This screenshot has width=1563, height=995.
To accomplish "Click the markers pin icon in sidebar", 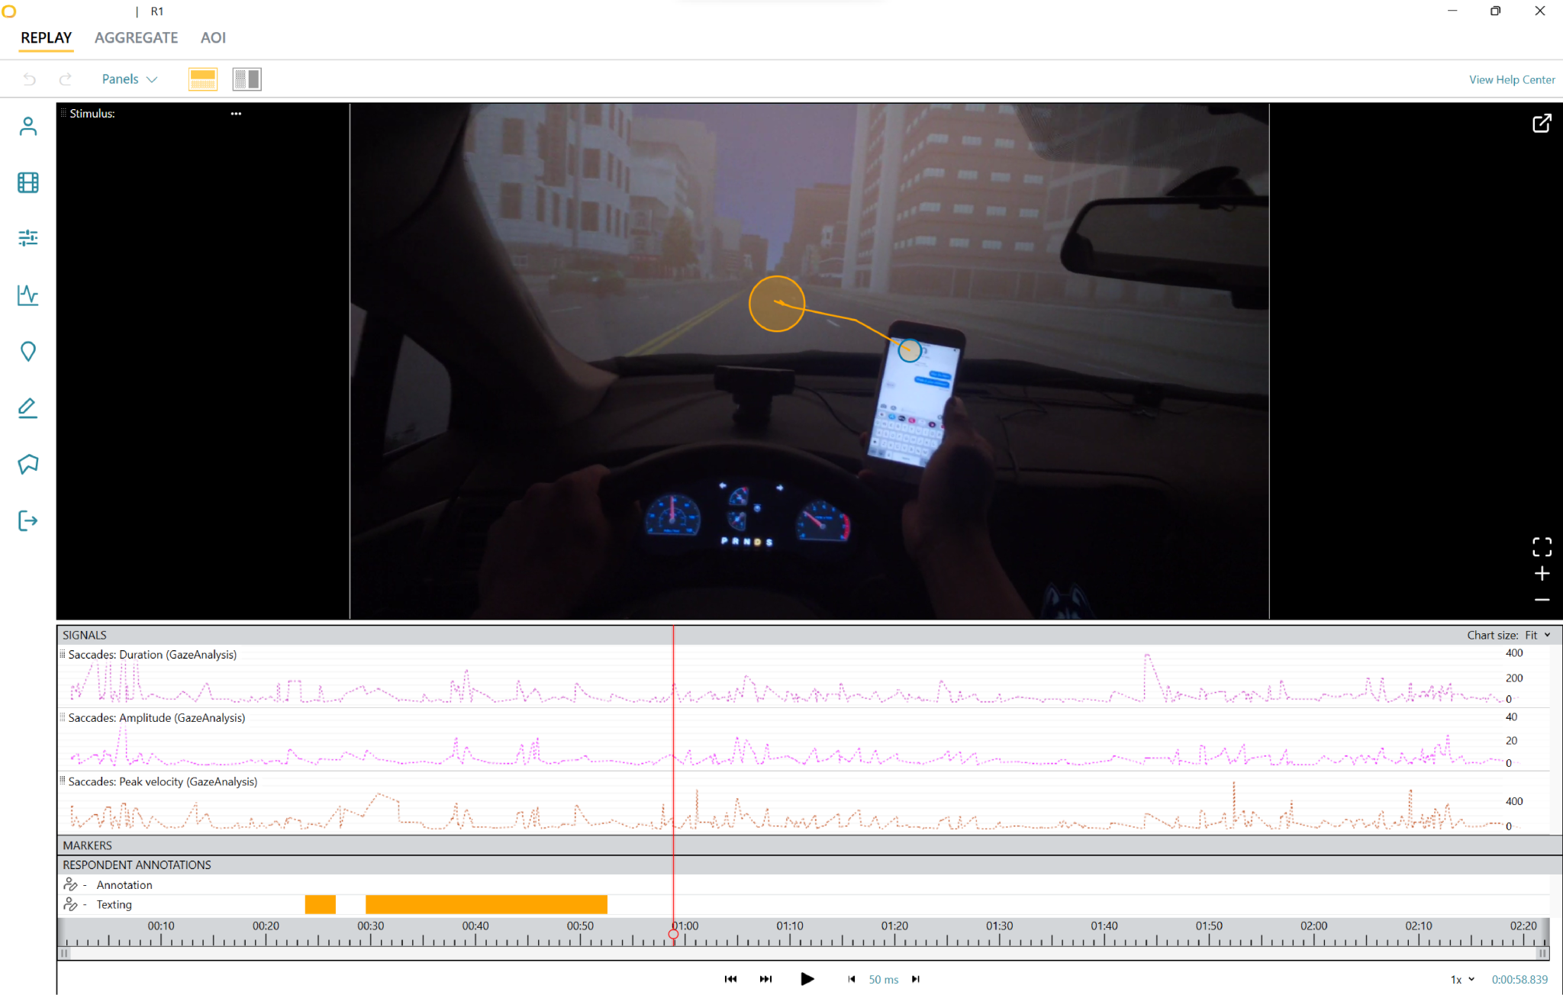I will coord(27,351).
